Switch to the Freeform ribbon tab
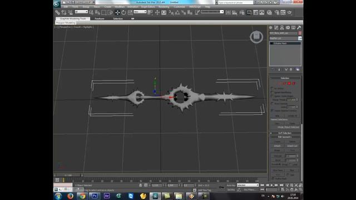 pyautogui.click(x=100, y=18)
